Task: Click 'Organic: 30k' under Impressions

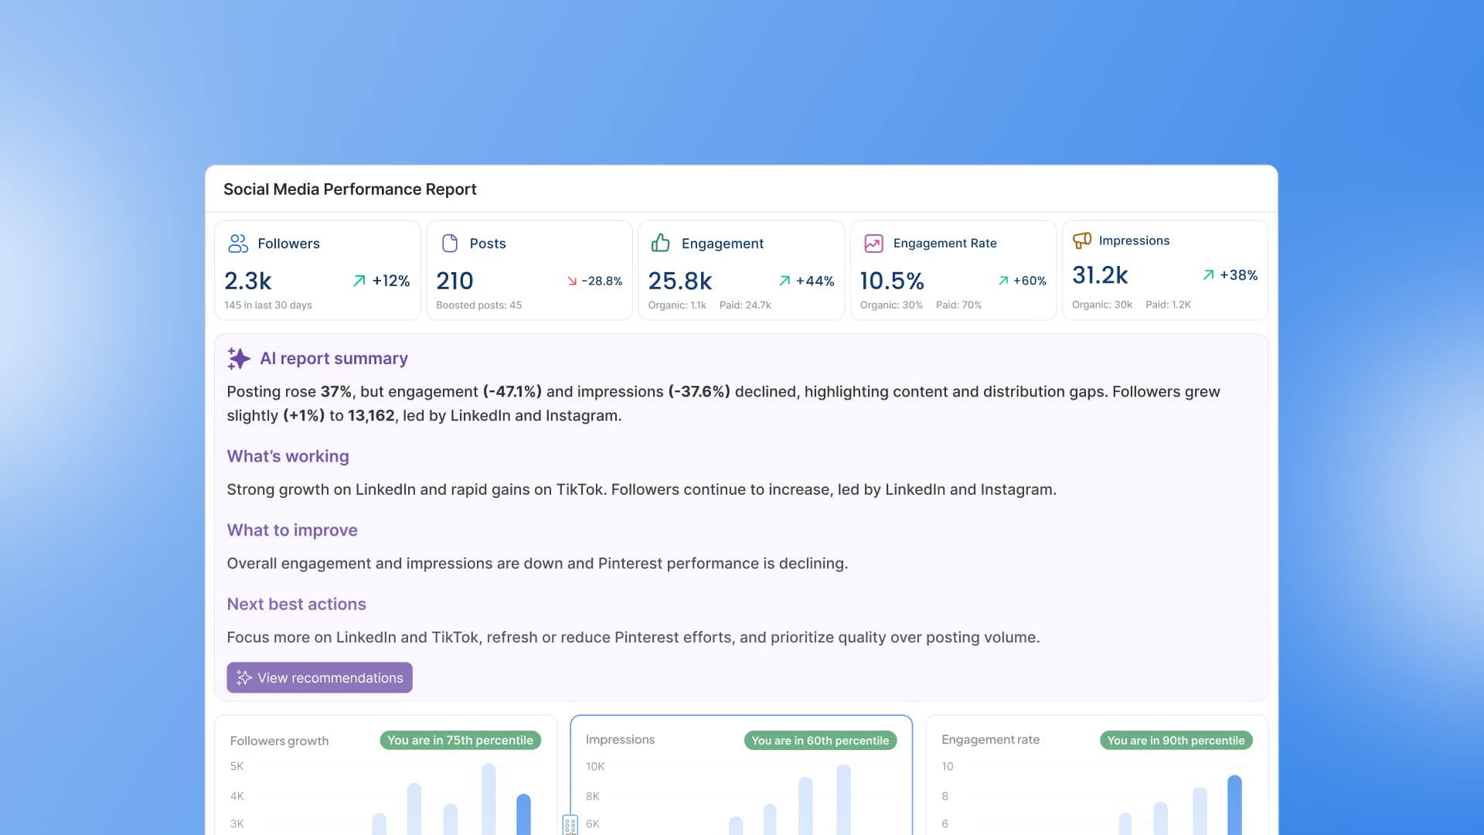Action: click(x=1101, y=305)
